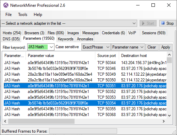Open the ExactPhrase match mode dropdown

[x=96, y=47]
